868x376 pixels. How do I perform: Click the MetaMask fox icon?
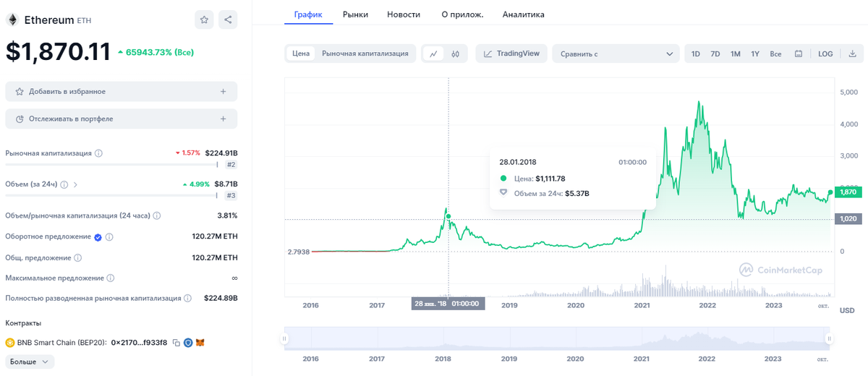pos(200,343)
